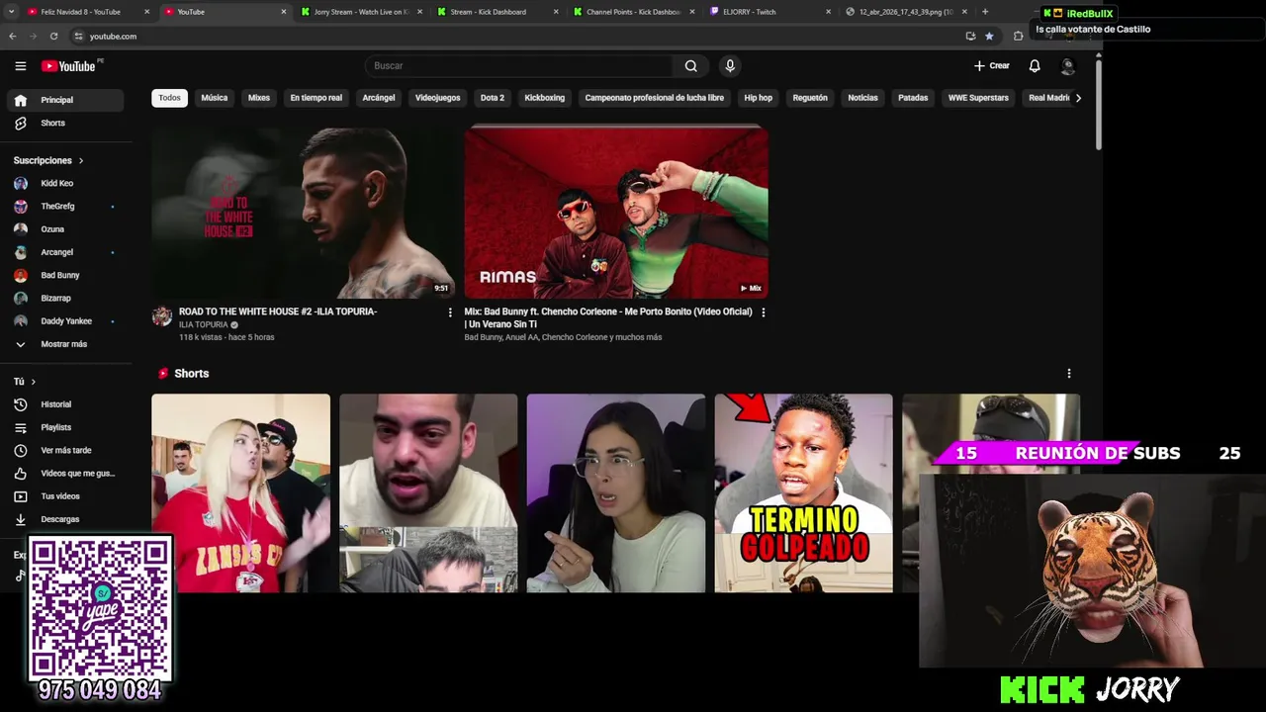Click the Crear button
The width and height of the screenshot is (1266, 712).
(x=992, y=66)
